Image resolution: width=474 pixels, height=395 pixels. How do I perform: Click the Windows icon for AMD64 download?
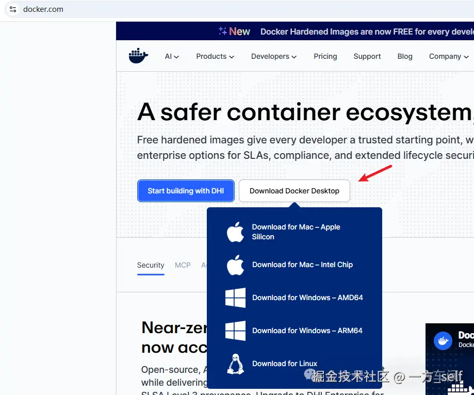click(x=235, y=298)
